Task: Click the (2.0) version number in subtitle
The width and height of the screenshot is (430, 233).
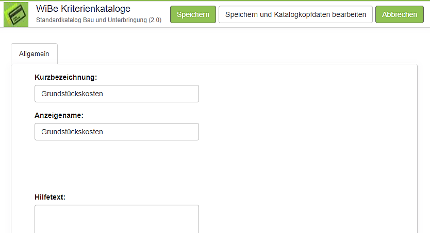Action: [153, 20]
